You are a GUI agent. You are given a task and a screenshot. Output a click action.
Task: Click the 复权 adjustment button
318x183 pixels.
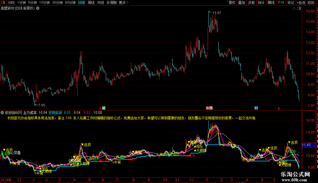pos(232,3)
